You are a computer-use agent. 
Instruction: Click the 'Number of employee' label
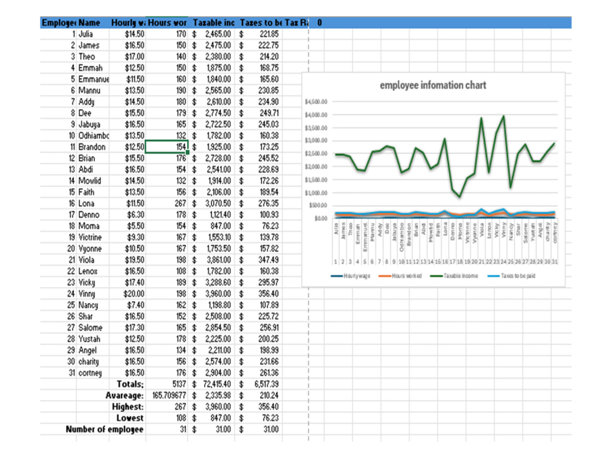pyautogui.click(x=104, y=429)
